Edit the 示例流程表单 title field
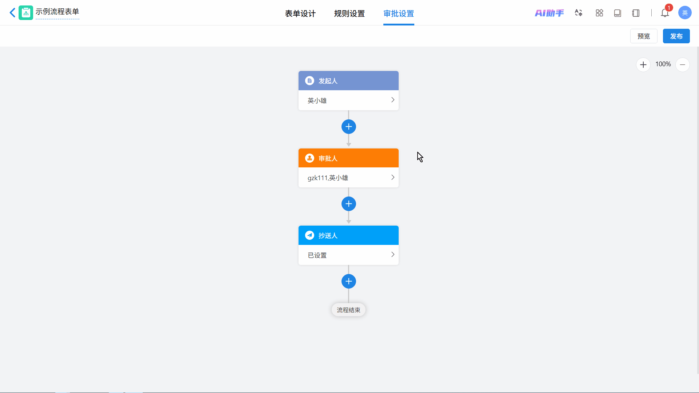 pyautogui.click(x=57, y=12)
